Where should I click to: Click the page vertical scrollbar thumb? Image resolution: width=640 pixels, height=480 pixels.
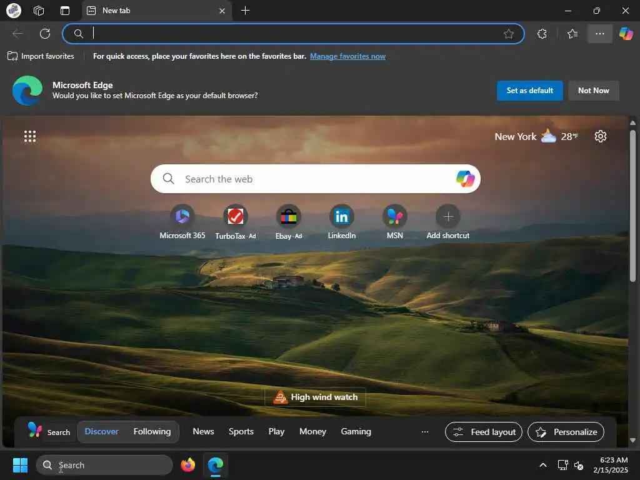pos(632,206)
